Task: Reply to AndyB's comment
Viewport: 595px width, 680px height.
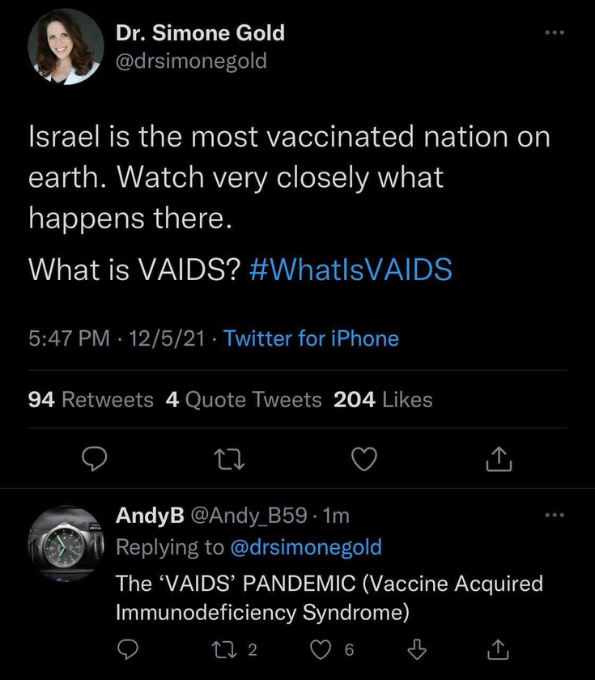Action: (128, 649)
